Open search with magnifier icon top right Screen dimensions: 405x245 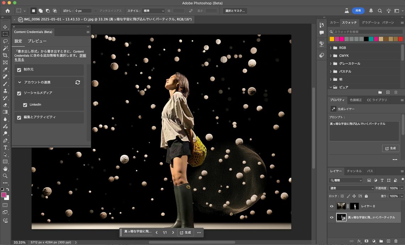[x=380, y=11]
